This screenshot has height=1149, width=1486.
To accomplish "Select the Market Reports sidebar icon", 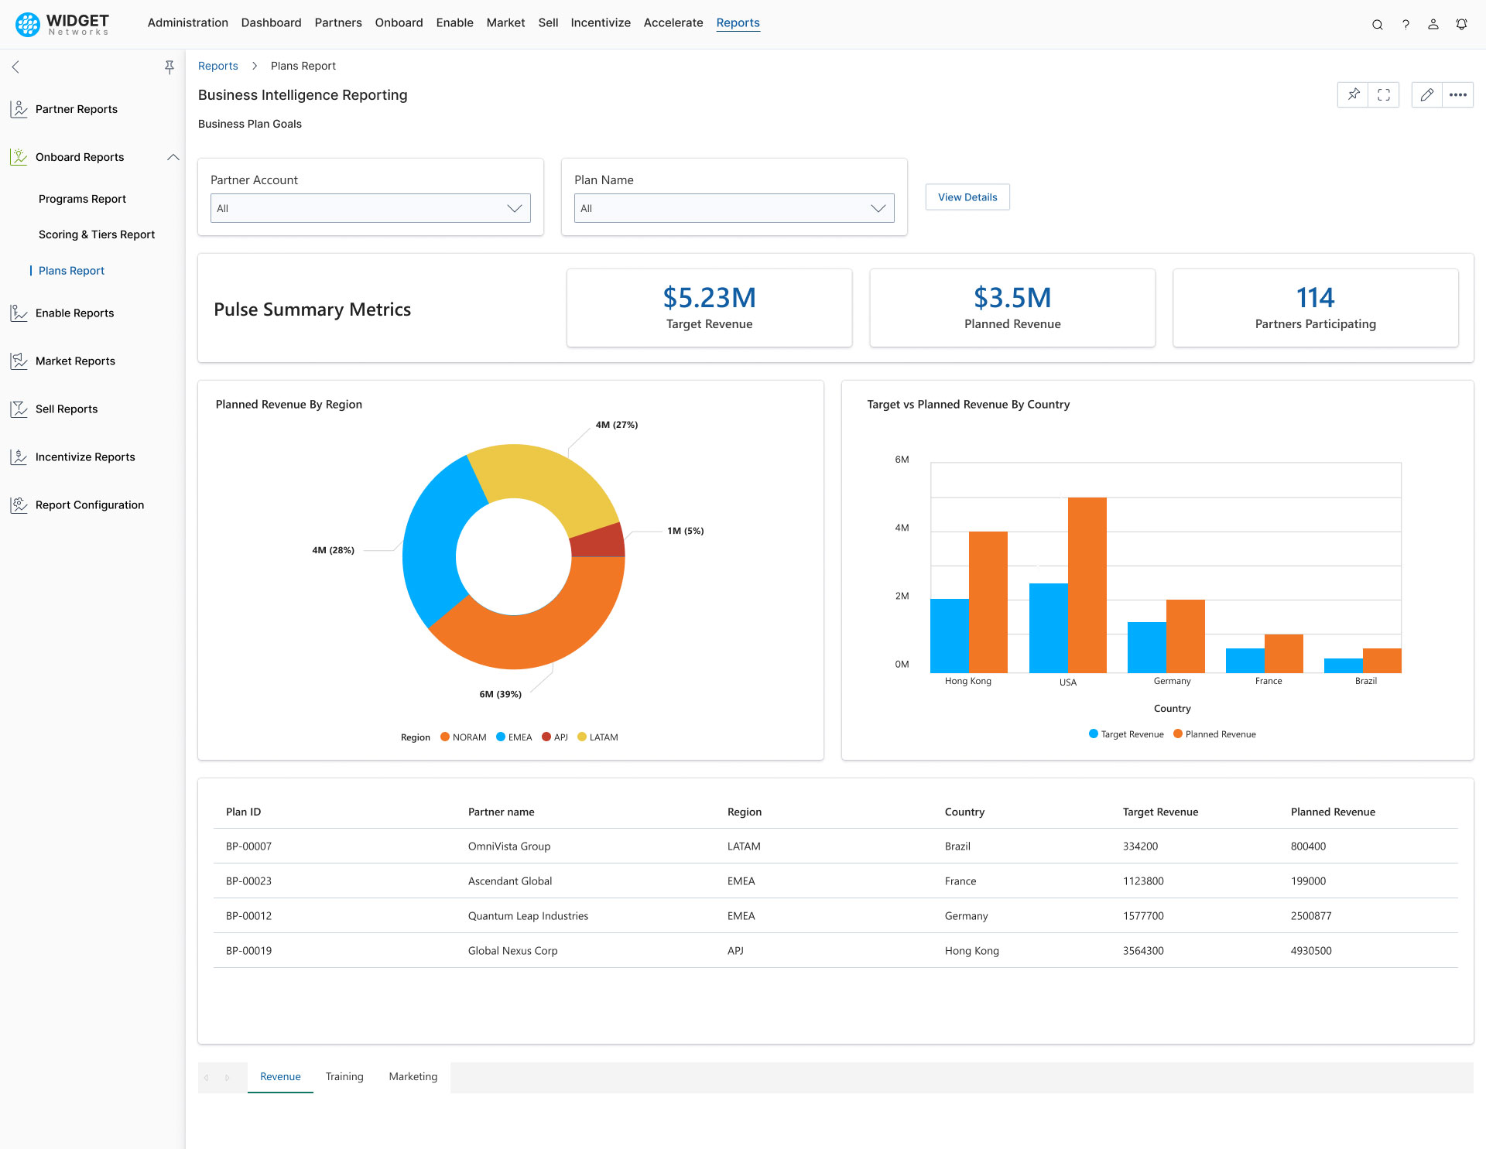I will [x=19, y=361].
